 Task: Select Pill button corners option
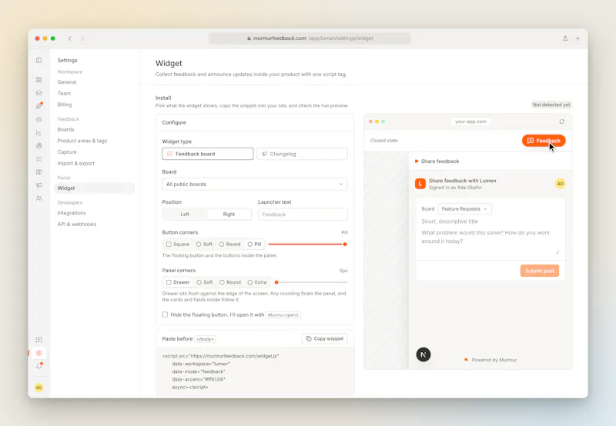255,244
